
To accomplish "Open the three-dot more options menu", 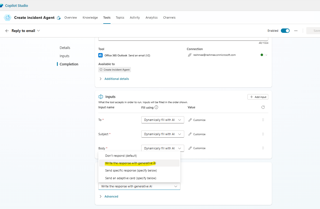I will click(296, 31).
